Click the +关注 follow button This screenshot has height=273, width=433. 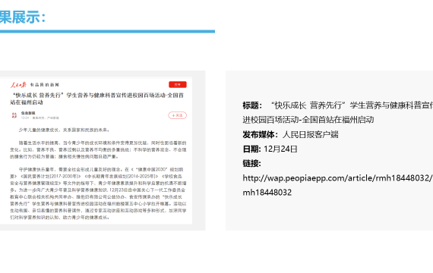pyautogui.click(x=177, y=115)
